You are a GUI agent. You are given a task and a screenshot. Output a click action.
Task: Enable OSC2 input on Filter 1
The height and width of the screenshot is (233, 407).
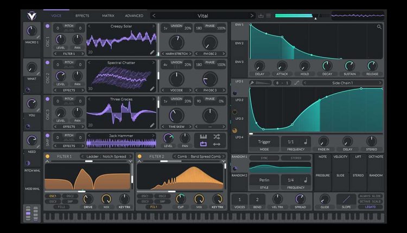point(70,196)
